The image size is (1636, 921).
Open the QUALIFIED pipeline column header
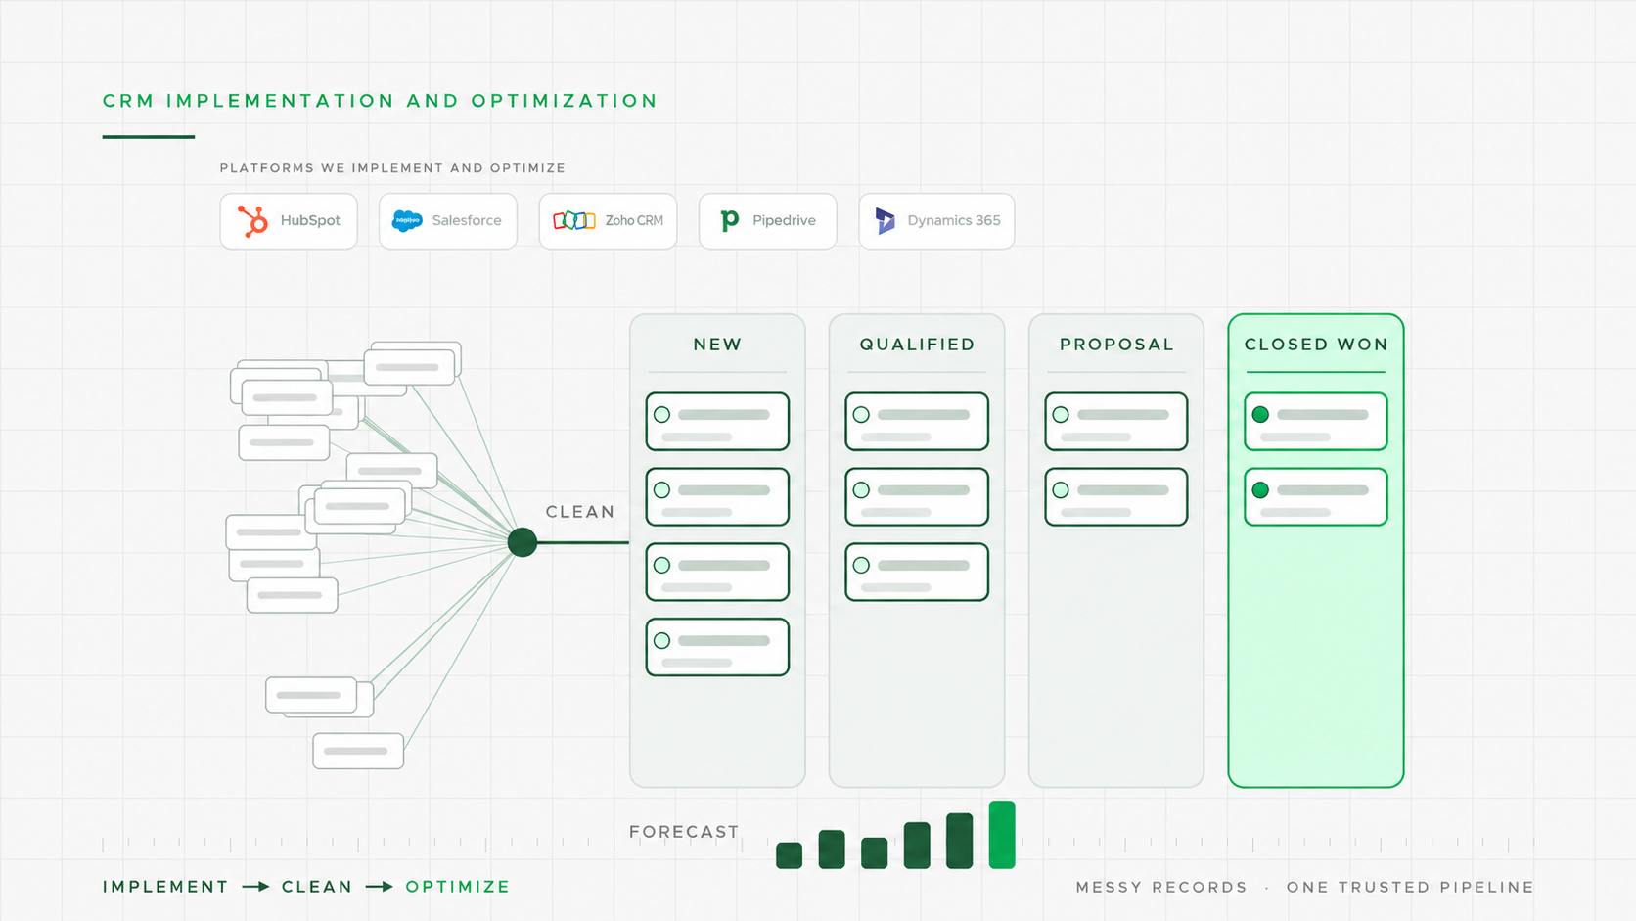pyautogui.click(x=917, y=345)
